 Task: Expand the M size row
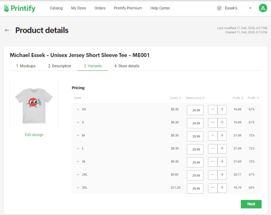78,135
